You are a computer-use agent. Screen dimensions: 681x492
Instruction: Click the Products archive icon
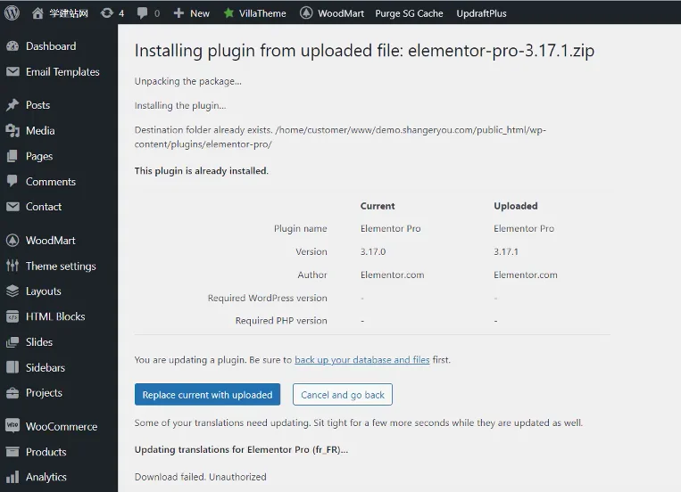coord(12,452)
